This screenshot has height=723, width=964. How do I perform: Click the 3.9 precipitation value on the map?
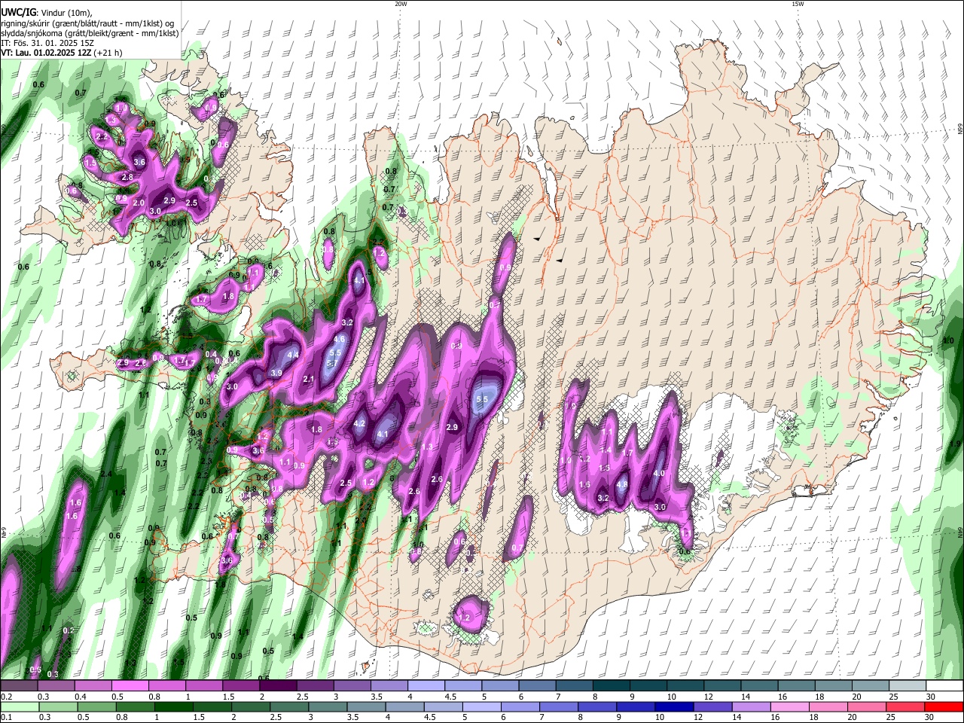[x=276, y=373]
